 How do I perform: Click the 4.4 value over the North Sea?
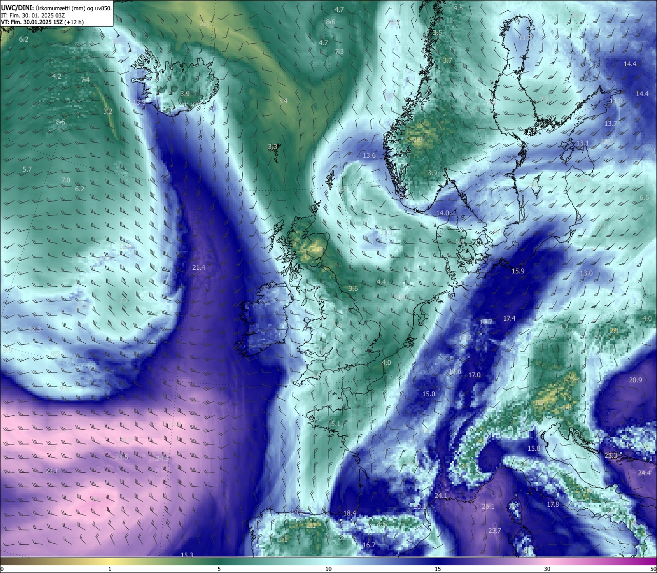tap(381, 282)
